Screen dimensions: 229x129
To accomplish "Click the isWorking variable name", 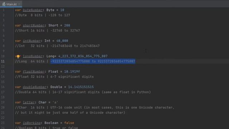I will tap(32, 123).
